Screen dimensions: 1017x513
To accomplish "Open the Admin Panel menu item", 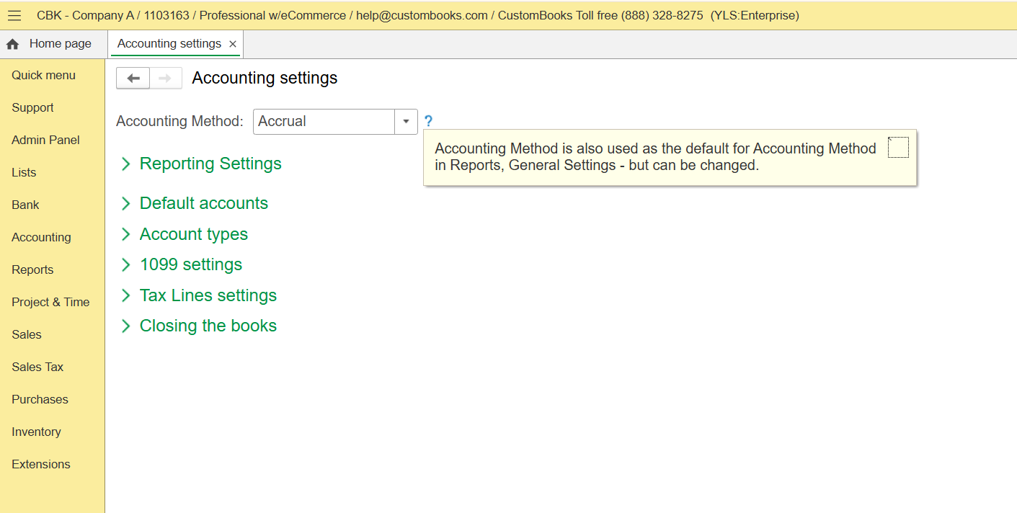I will pos(45,140).
